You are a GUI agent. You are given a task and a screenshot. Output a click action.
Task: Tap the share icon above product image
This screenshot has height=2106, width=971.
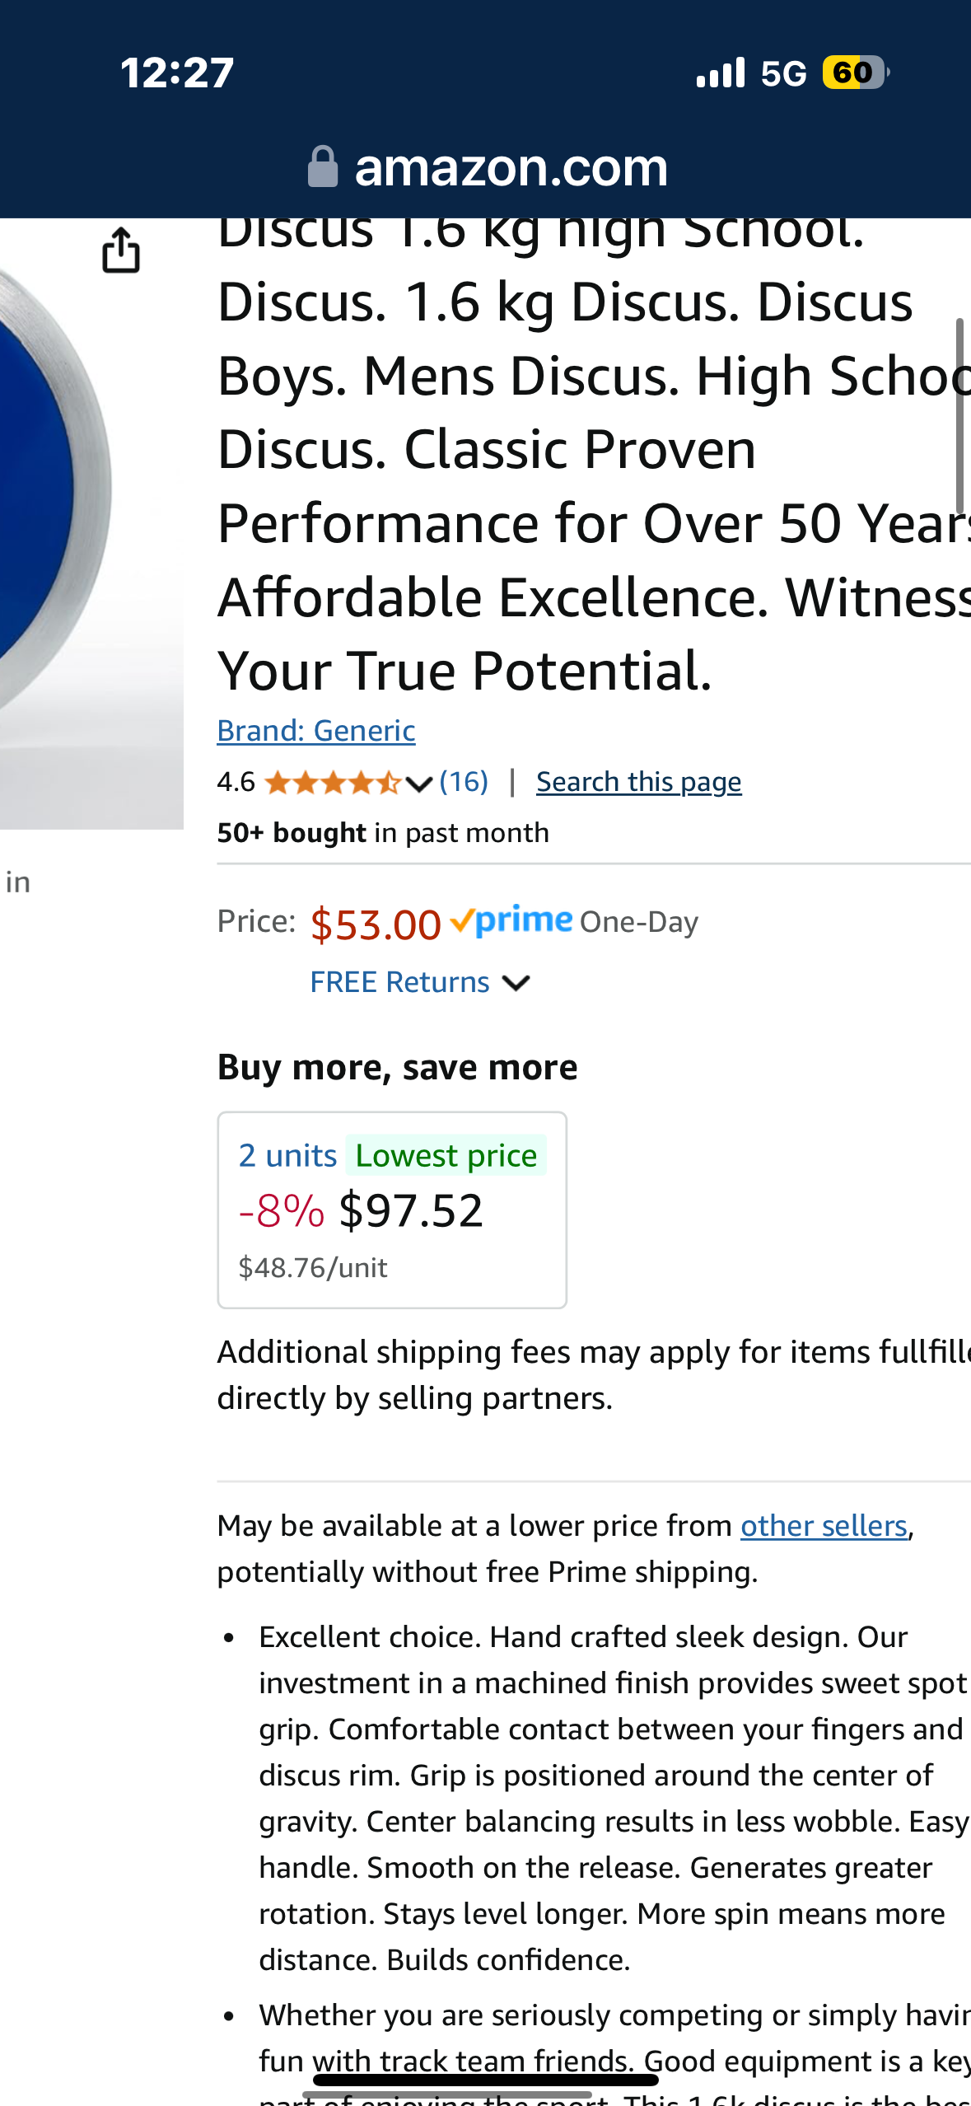121,250
